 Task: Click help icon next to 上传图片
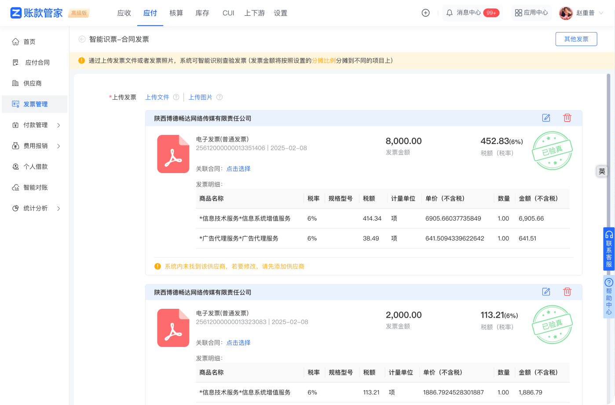(220, 97)
